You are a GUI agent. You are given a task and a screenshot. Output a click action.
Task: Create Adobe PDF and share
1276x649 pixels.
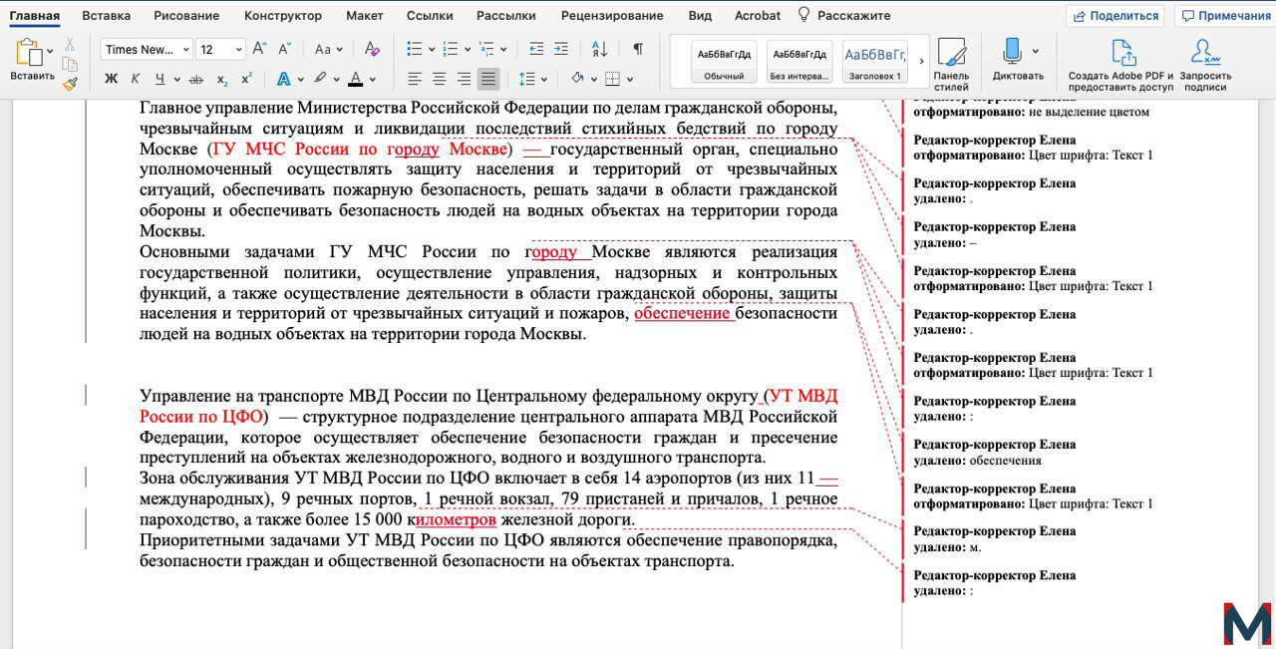(1121, 64)
